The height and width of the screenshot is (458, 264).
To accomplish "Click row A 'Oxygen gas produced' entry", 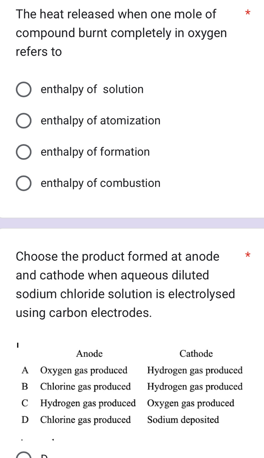I will (x=84, y=370).
